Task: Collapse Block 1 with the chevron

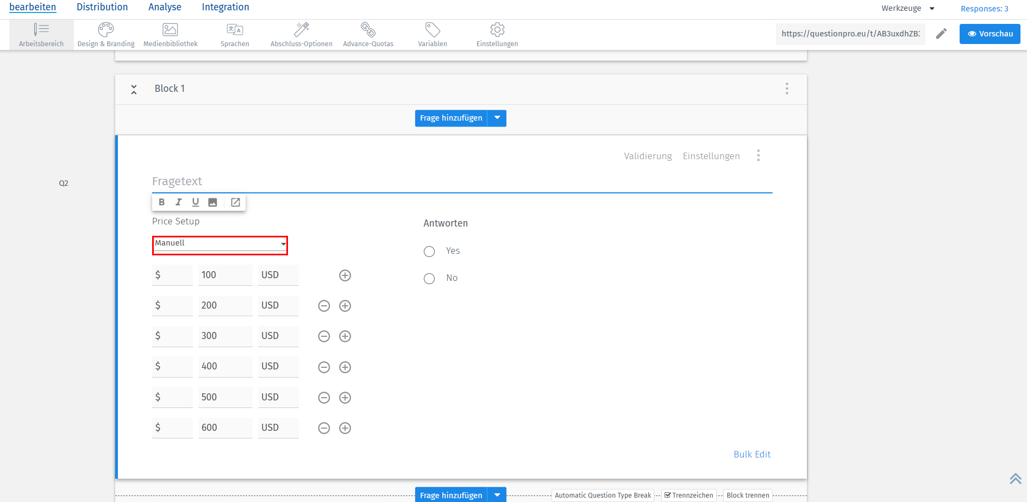Action: (134, 89)
